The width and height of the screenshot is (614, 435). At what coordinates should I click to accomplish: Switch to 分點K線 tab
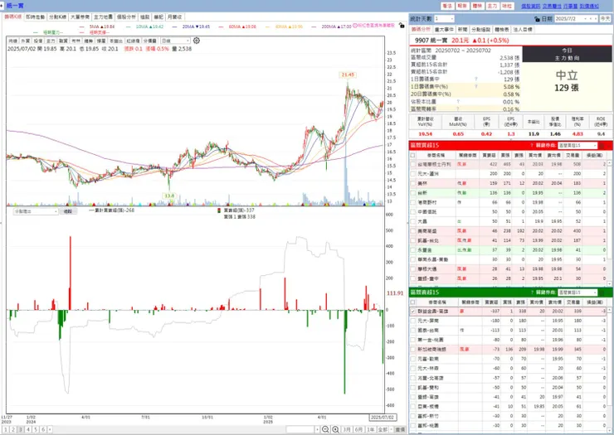coord(57,17)
